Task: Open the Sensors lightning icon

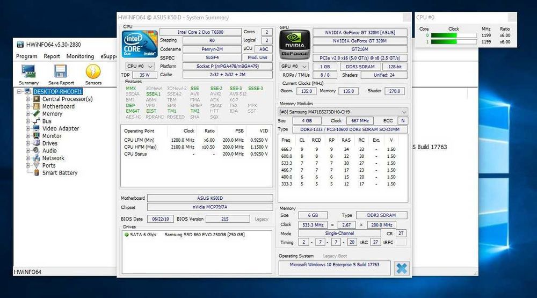Action: [x=93, y=71]
